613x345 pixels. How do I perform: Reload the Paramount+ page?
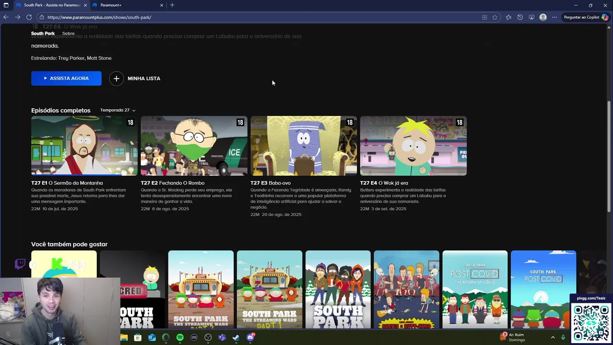point(29,17)
